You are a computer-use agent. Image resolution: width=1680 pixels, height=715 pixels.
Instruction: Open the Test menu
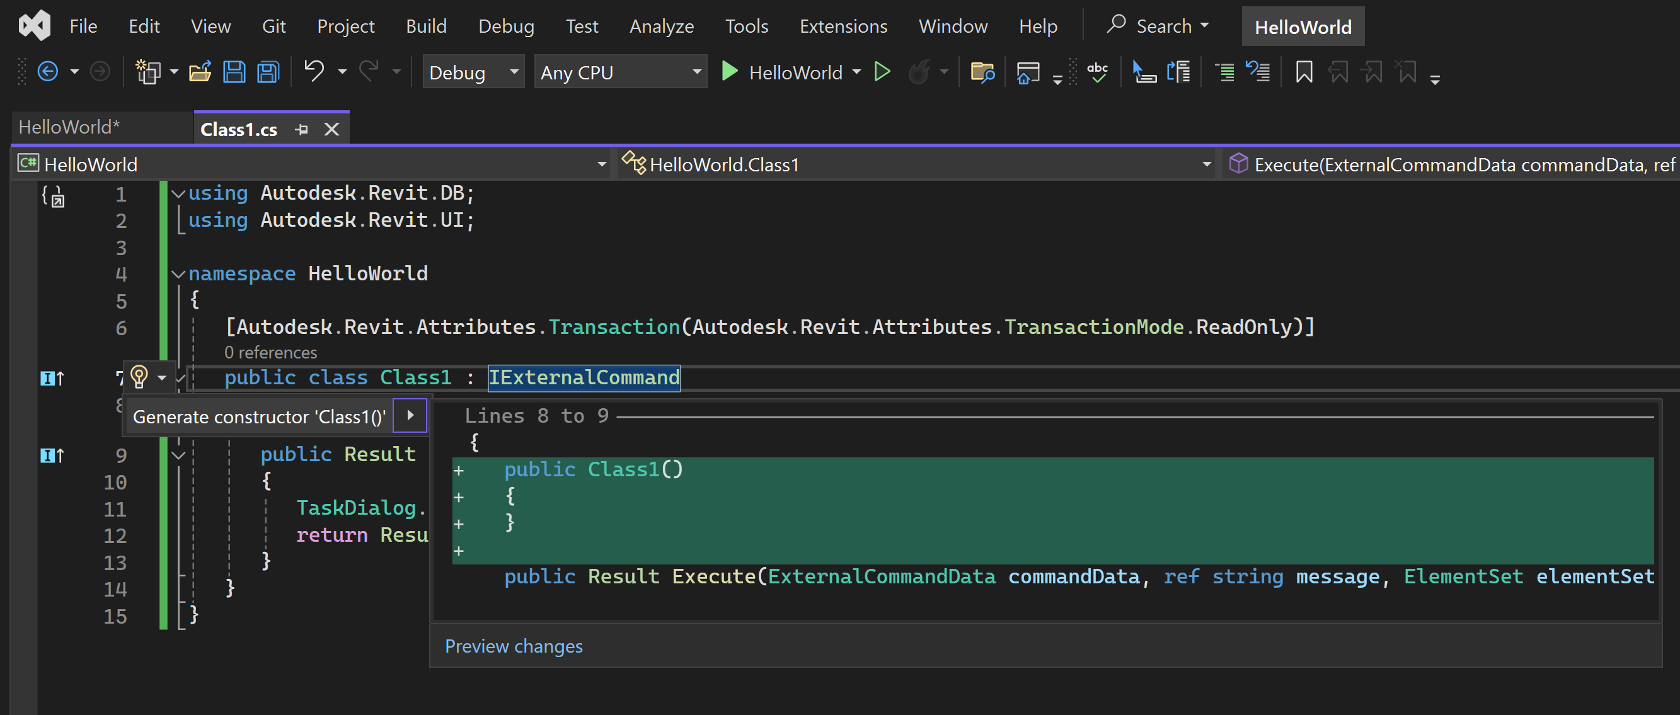coord(582,26)
